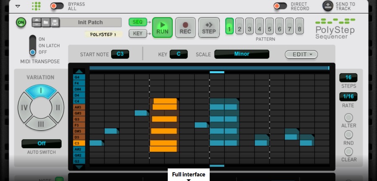This screenshot has width=377, height=181.
Task: Click the 16 Steps value display
Action: point(348,78)
